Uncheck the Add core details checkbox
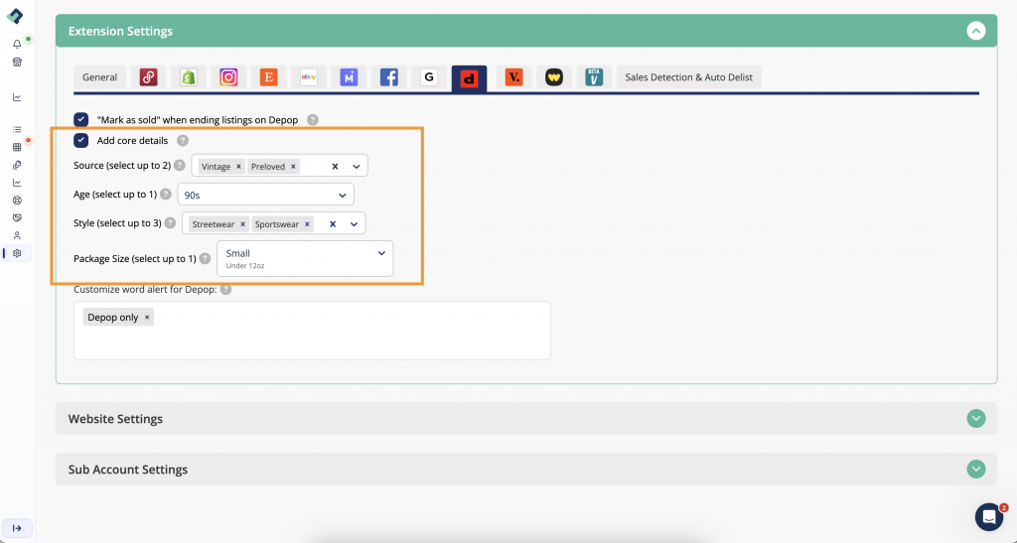This screenshot has height=543, width=1017. click(x=81, y=141)
